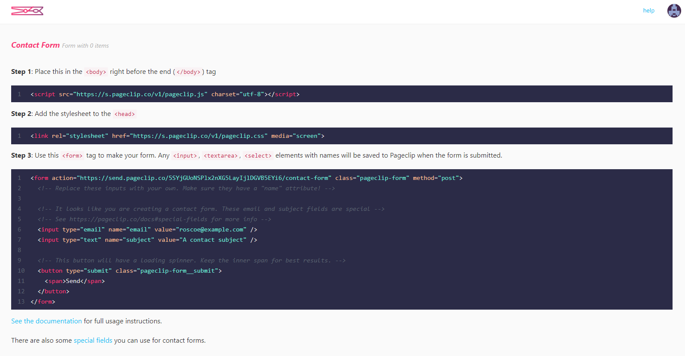Click the <textarea> inline code tag
The width and height of the screenshot is (685, 356).
(220, 156)
